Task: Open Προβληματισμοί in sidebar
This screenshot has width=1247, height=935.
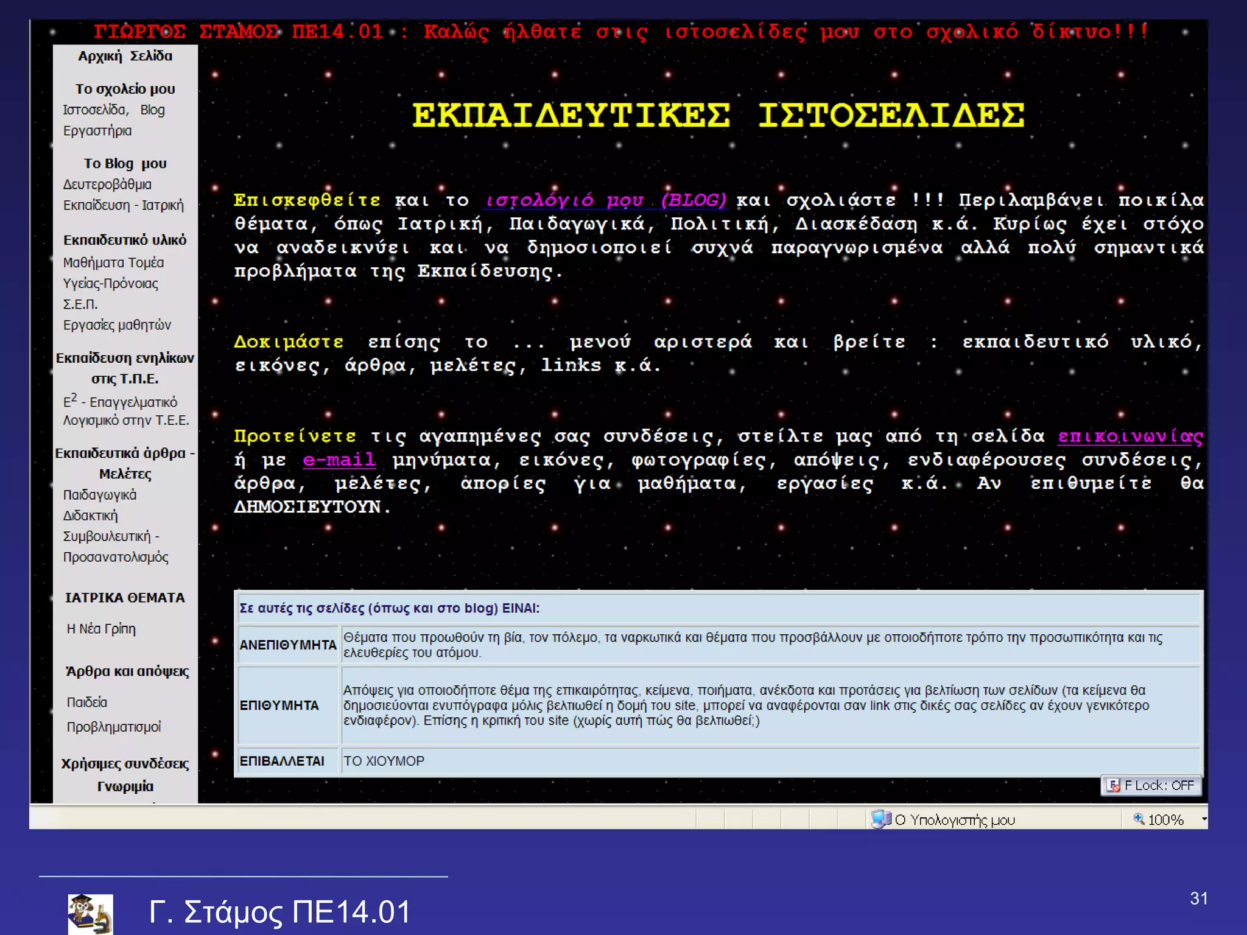Action: click(x=114, y=727)
